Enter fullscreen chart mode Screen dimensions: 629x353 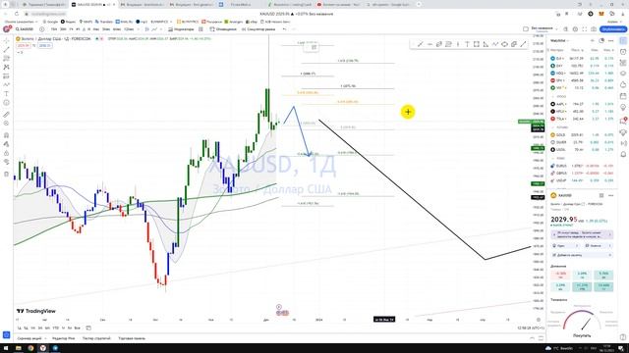(x=585, y=29)
